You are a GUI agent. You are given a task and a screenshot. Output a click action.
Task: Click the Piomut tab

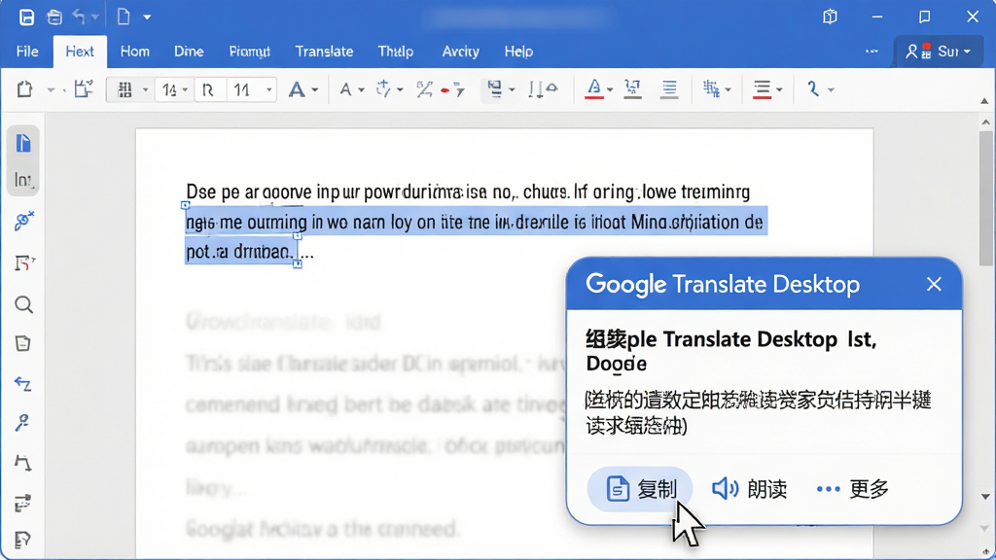point(250,52)
